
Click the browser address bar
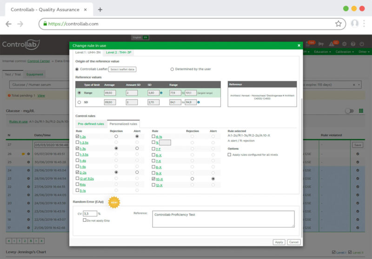point(192,24)
